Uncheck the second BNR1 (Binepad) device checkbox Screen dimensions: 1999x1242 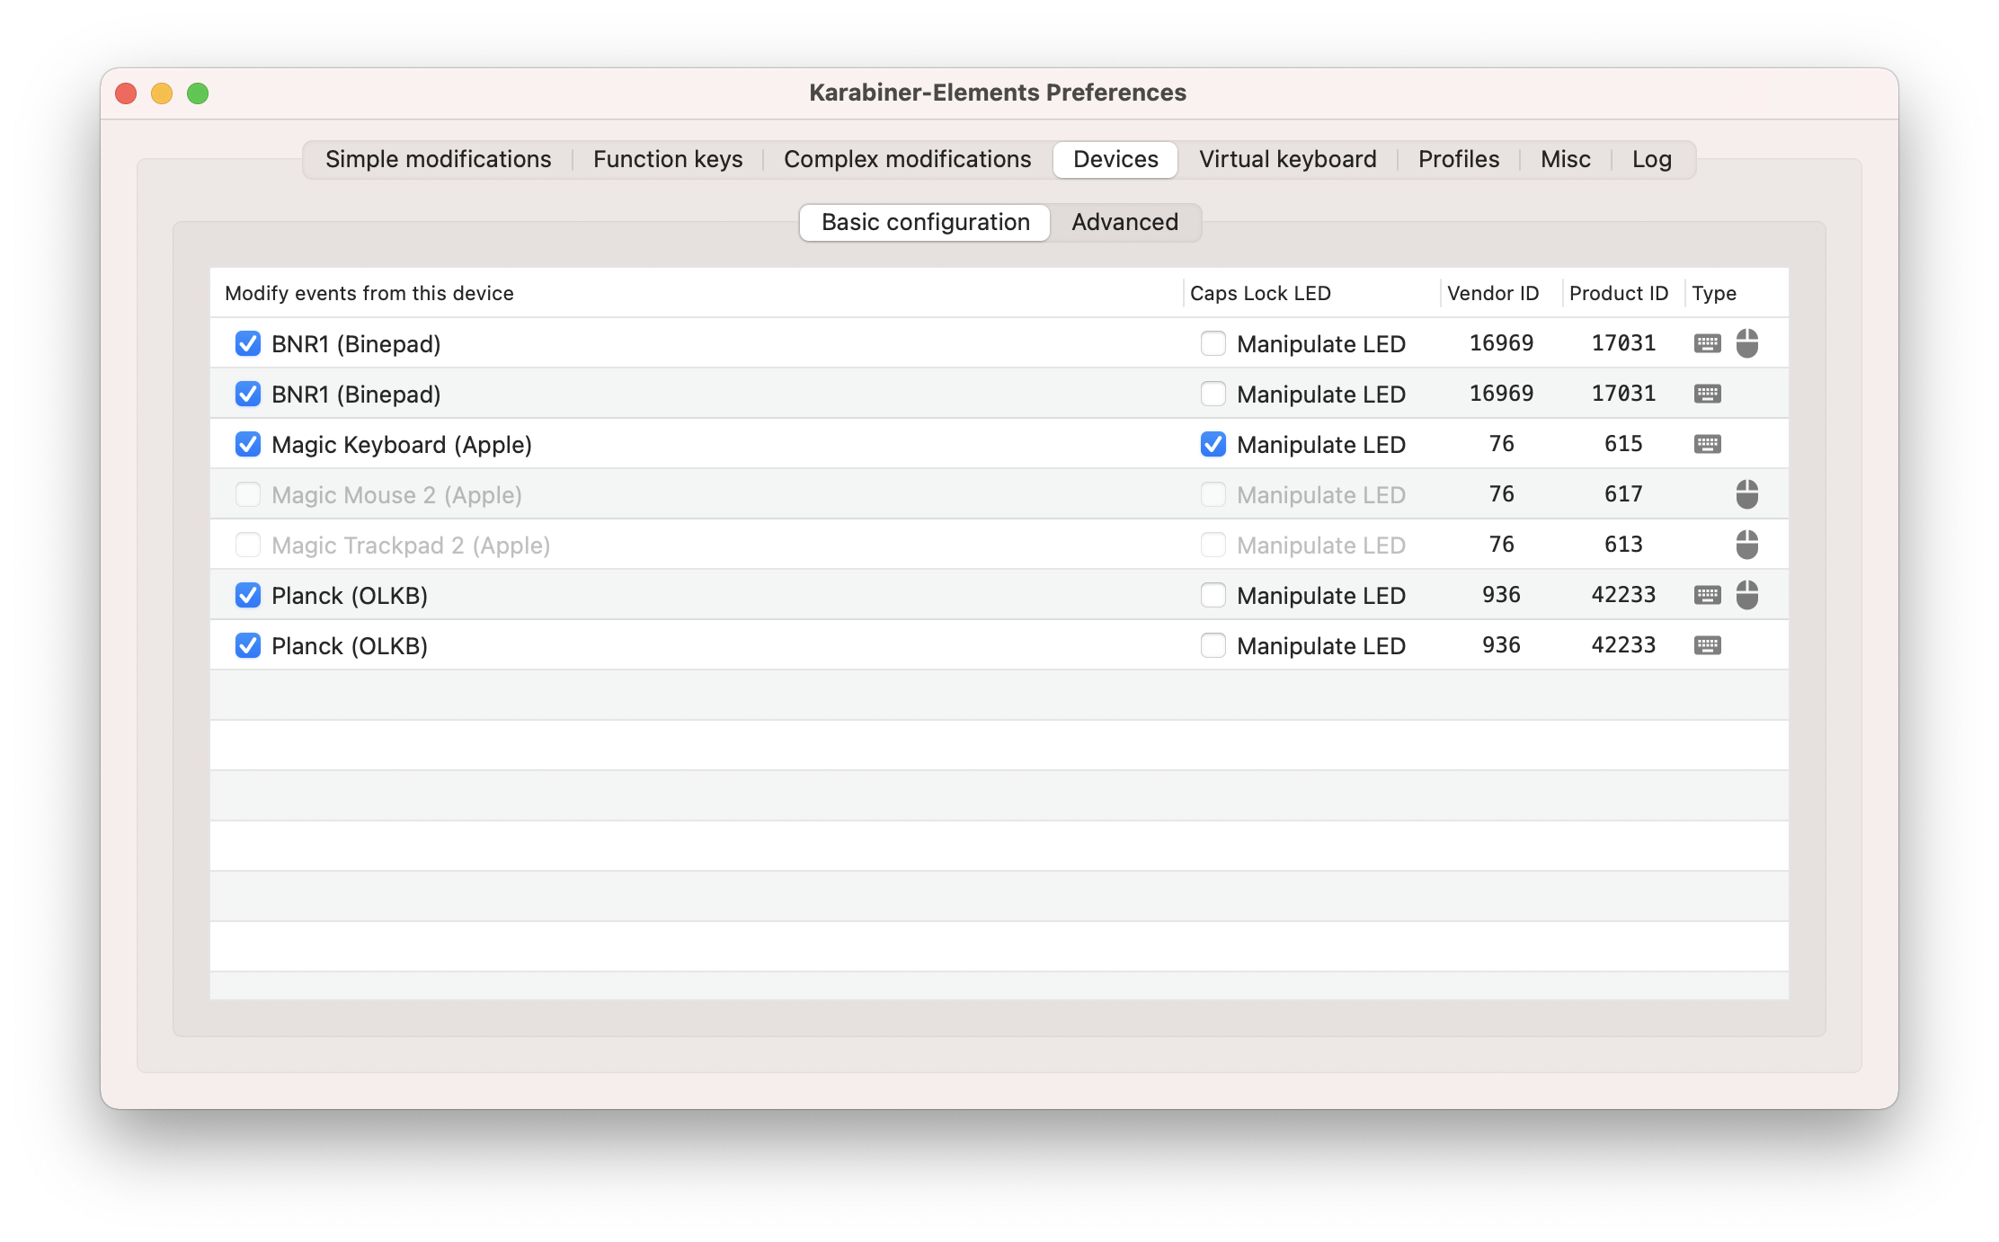point(248,394)
